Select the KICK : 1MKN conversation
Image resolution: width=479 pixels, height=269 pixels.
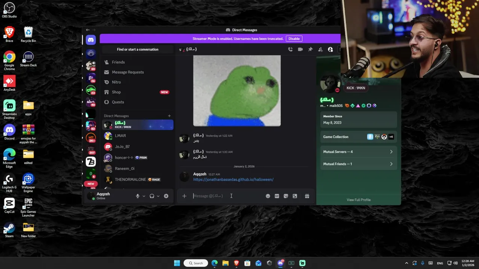(138, 125)
